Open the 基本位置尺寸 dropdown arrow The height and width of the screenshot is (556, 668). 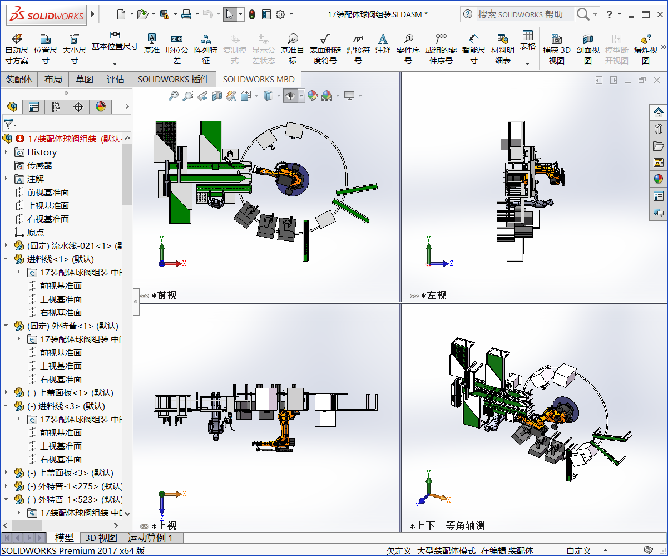[115, 64]
